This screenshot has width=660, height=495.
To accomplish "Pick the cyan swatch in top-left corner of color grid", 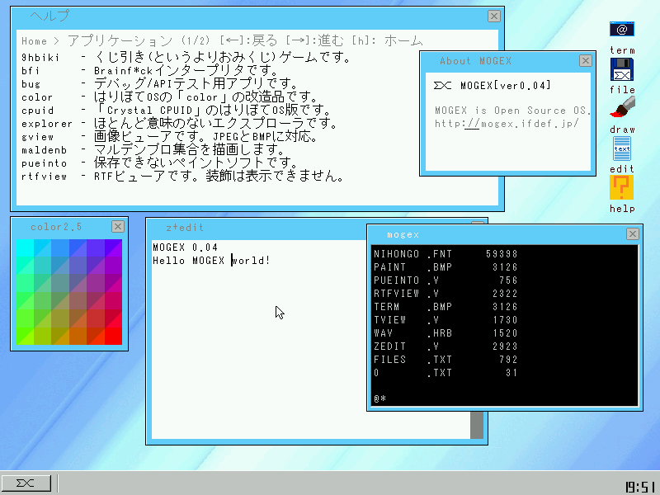I will (25, 247).
